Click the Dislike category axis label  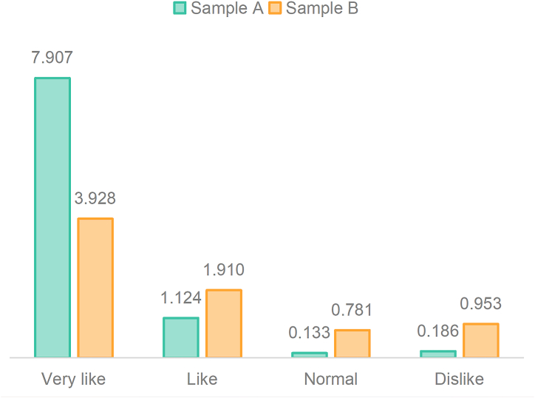459,380
